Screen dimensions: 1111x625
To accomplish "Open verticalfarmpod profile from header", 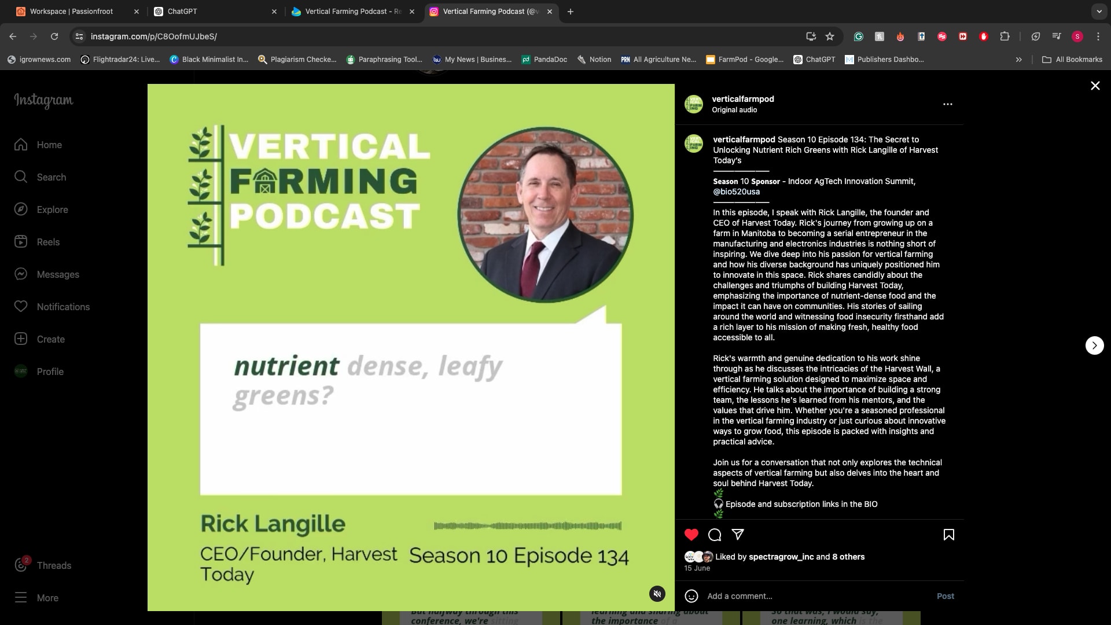I will click(x=743, y=99).
